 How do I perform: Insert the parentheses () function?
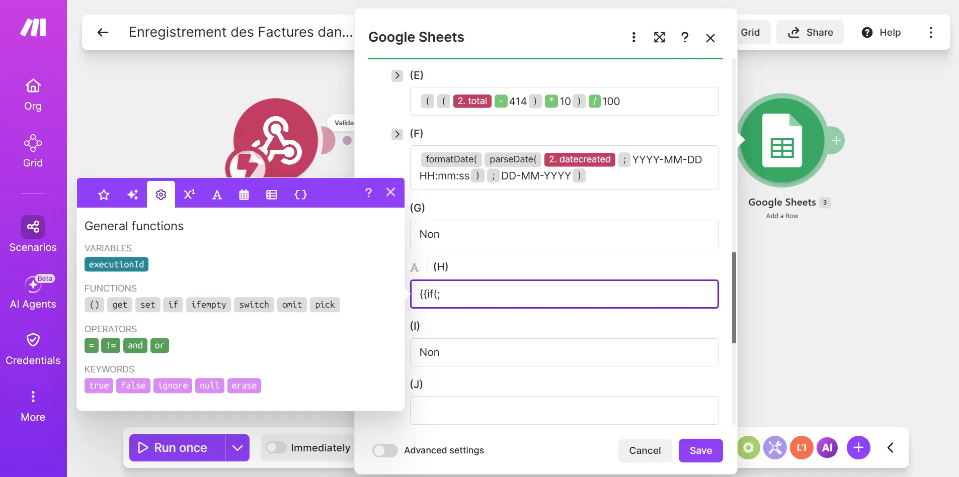click(x=95, y=305)
